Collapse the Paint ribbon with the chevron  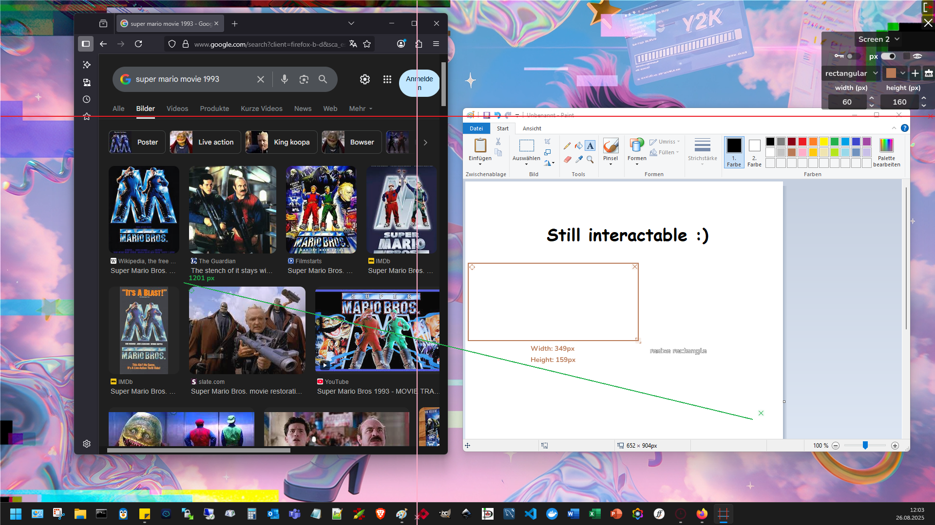[894, 128]
